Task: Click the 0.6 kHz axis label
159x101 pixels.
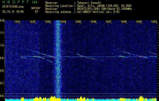Action: tap(2, 96)
